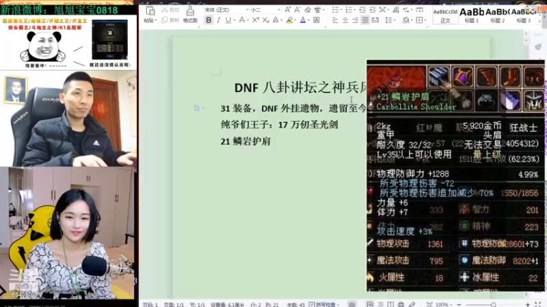Image resolution: width=547 pixels, height=307 pixels.
Task: Click the zoom in plus button
Action: pyautogui.click(x=527, y=304)
